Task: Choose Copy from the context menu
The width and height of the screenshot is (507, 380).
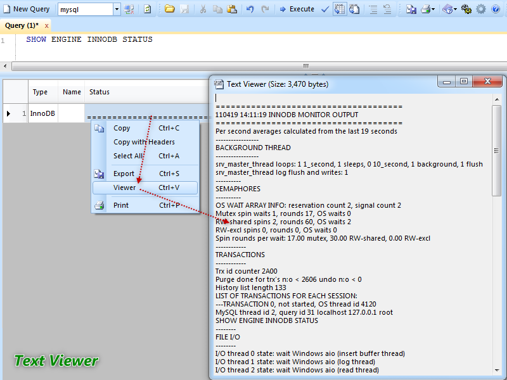Action: tap(145, 128)
